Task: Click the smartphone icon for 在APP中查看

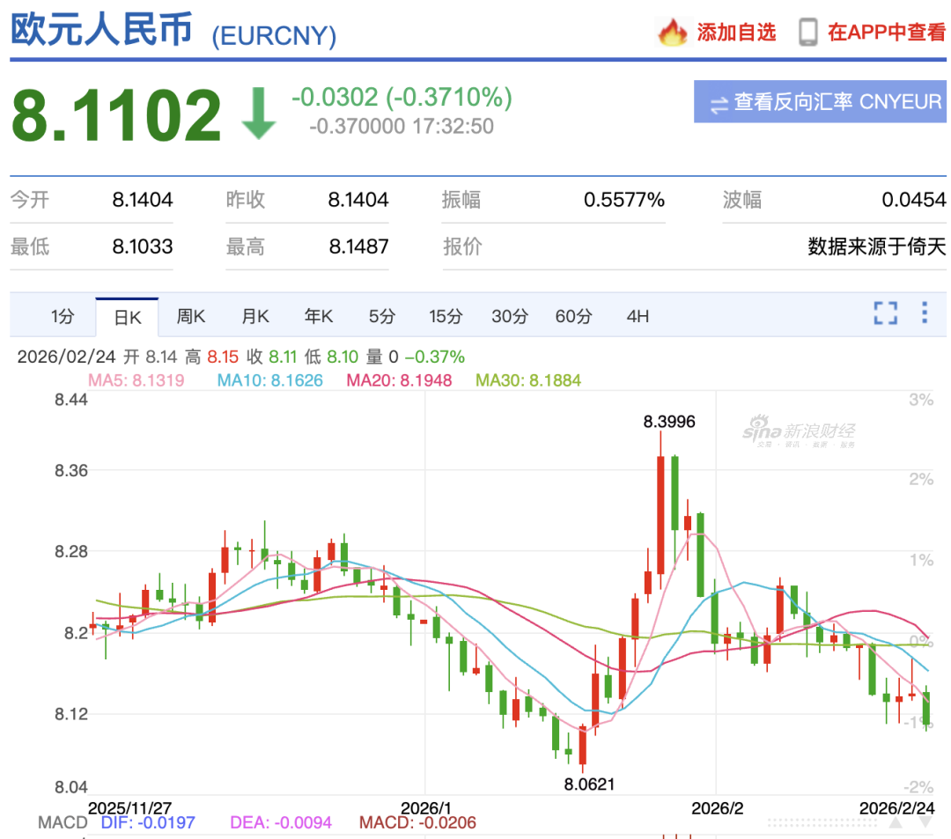Action: pos(805,33)
